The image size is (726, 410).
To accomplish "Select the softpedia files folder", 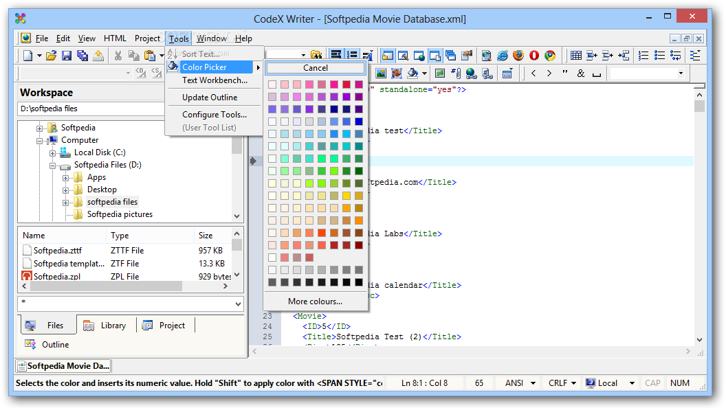I will pyautogui.click(x=112, y=202).
